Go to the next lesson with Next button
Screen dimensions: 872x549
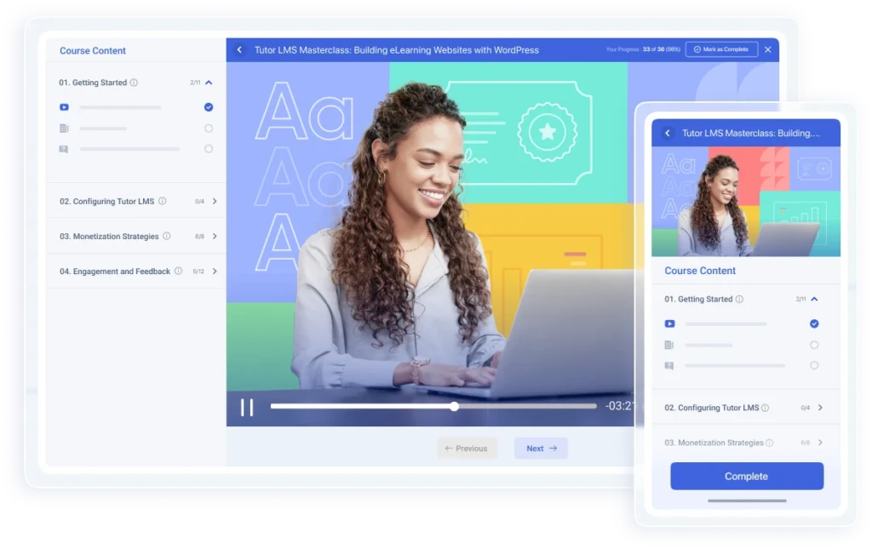[x=541, y=449]
